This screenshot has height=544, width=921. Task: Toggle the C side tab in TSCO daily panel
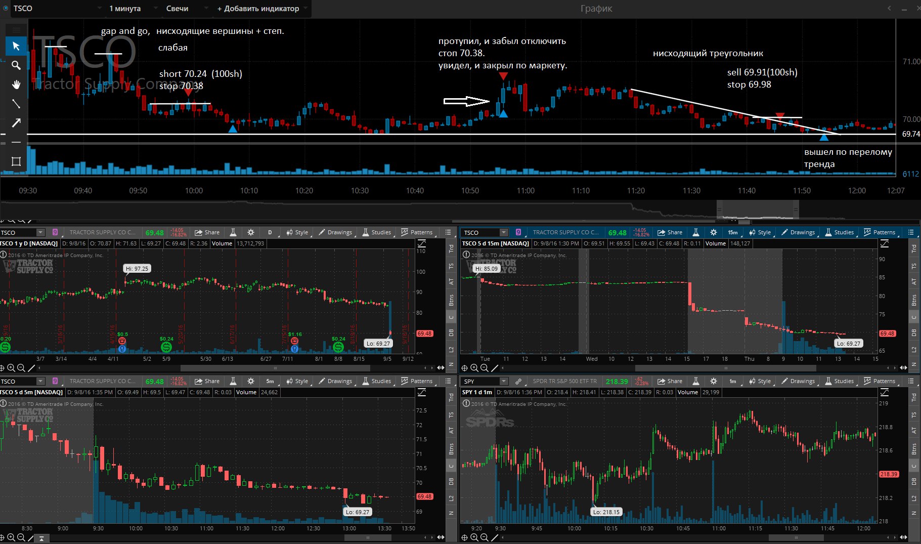tap(451, 317)
